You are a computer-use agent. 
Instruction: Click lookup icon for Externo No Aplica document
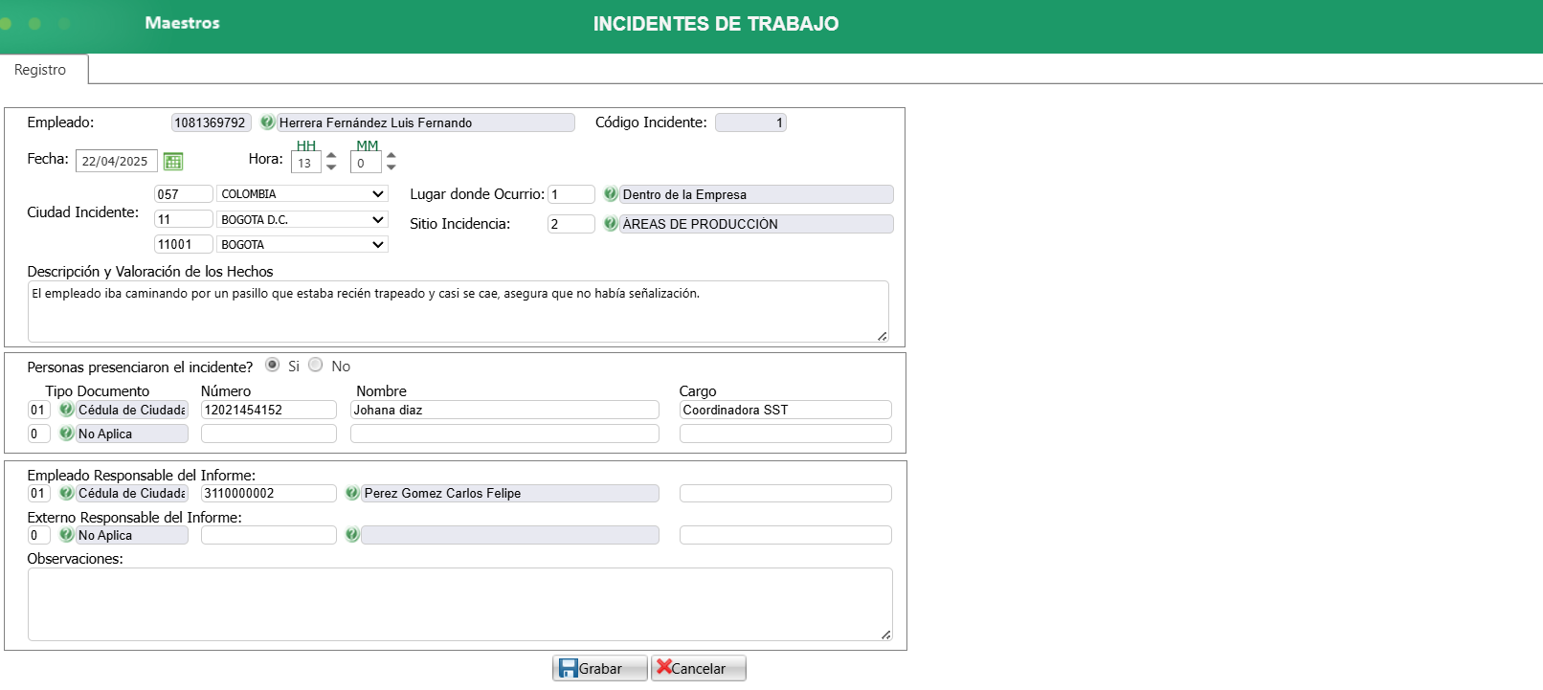[66, 535]
